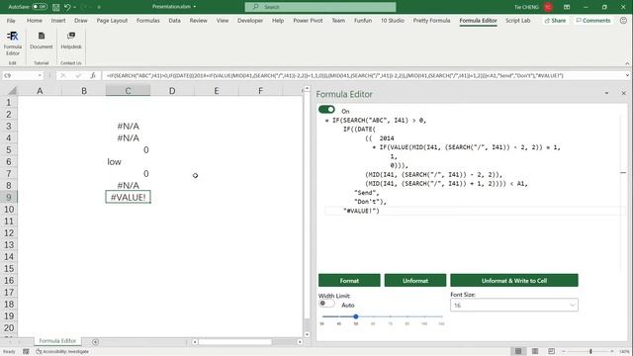The width and height of the screenshot is (633, 356).
Task: Open the Customize Quick Access Toolbar dropdown
Action: click(x=99, y=7)
